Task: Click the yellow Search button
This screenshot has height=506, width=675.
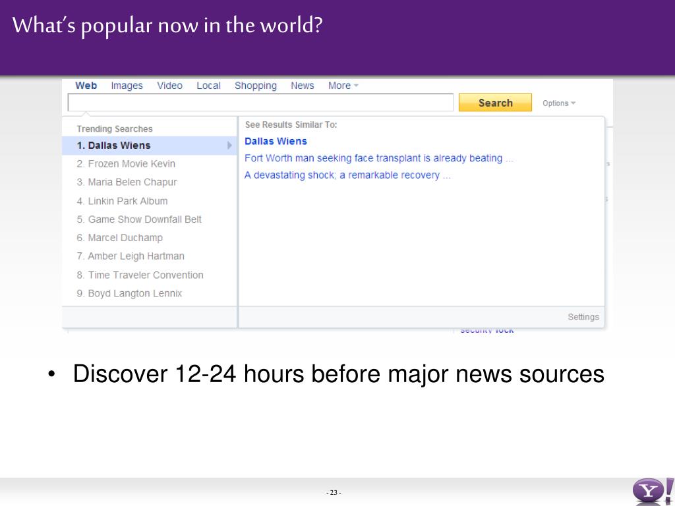Action: [x=495, y=102]
